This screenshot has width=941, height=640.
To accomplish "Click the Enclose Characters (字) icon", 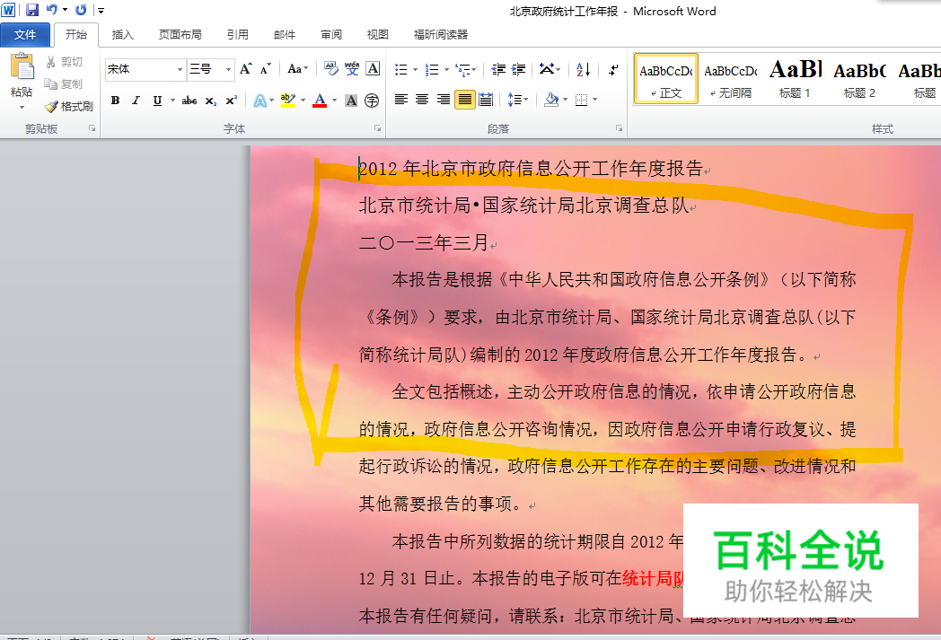I will [x=372, y=101].
